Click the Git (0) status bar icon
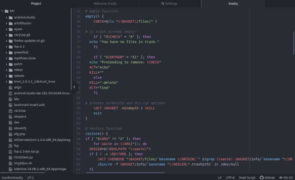The width and height of the screenshot is (295, 180). pyautogui.click(x=282, y=177)
